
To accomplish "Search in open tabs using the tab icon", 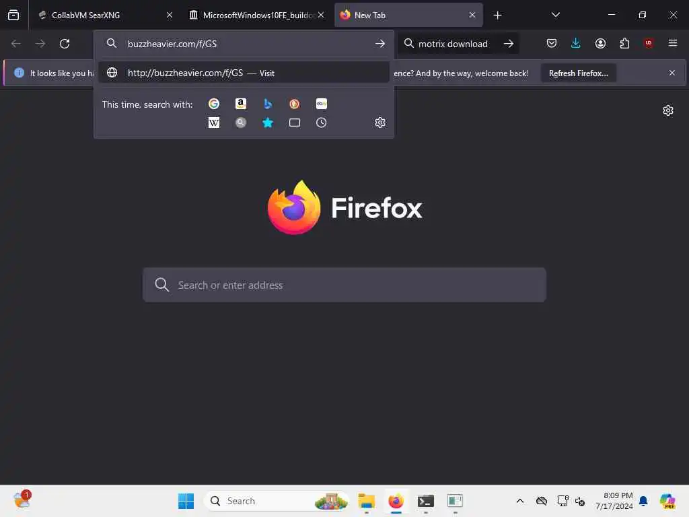I will click(295, 123).
